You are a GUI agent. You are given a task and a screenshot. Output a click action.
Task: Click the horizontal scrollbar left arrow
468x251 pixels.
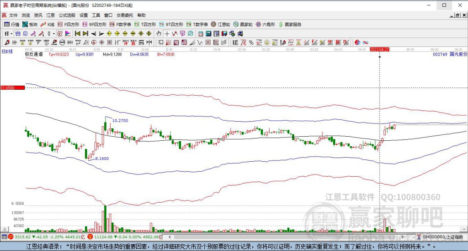(x=170, y=237)
